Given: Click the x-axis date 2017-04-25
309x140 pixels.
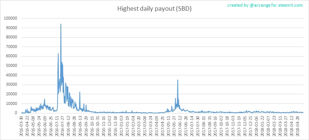Looking at the screenshot, I should [162, 126].
